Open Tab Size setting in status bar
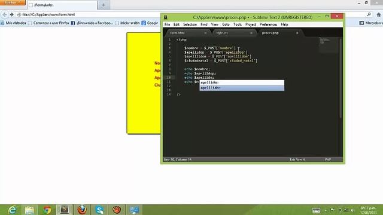Screen dimensions: 383x215 coord(297,159)
